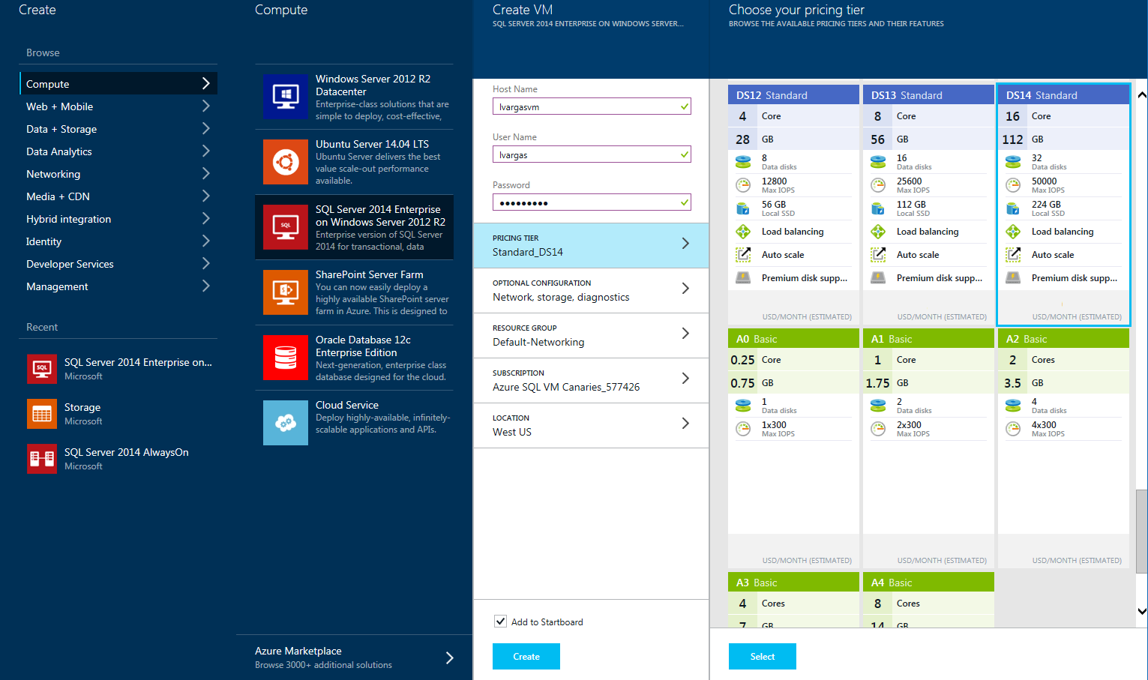Toggle the Add to Startboard checkbox
This screenshot has width=1148, height=680.
point(500,622)
